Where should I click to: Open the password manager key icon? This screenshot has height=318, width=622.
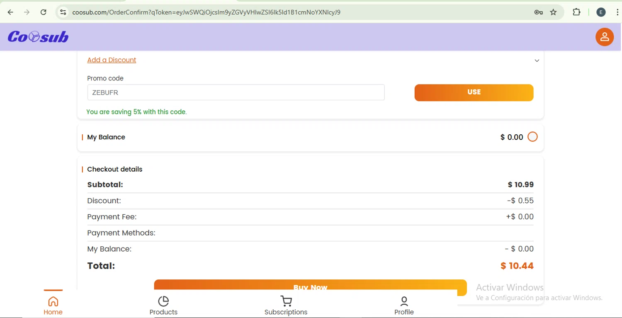pos(539,12)
